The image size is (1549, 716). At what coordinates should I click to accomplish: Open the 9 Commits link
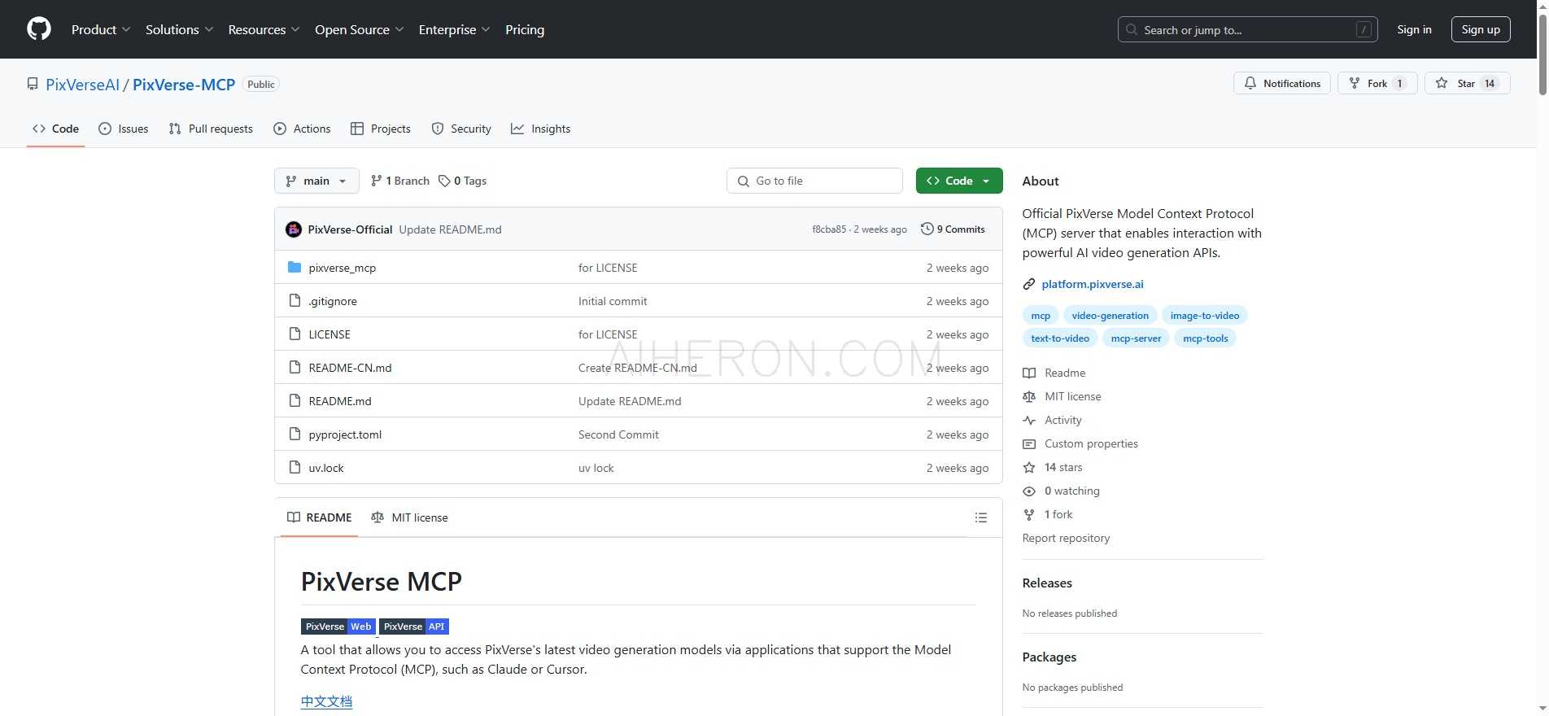pos(953,229)
